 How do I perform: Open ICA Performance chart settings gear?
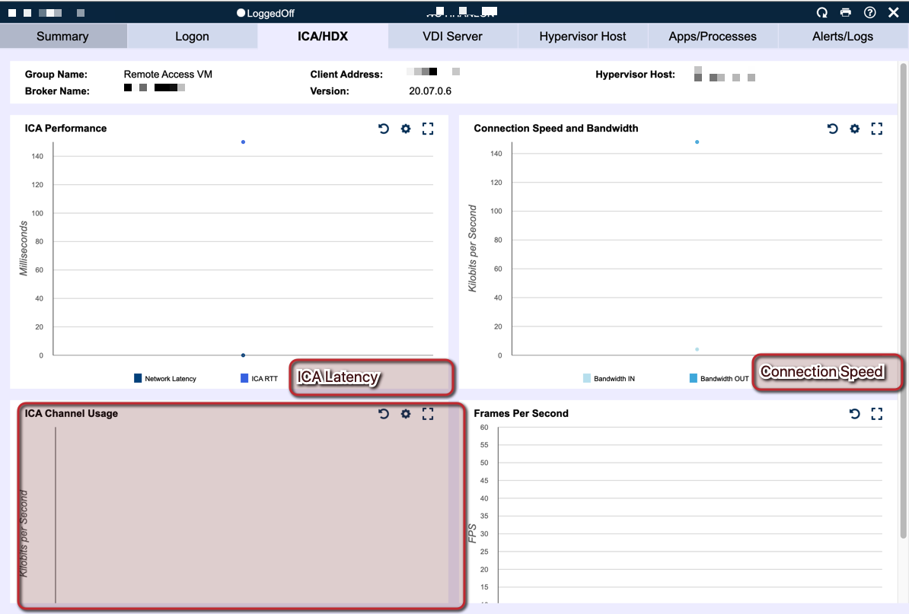(405, 129)
